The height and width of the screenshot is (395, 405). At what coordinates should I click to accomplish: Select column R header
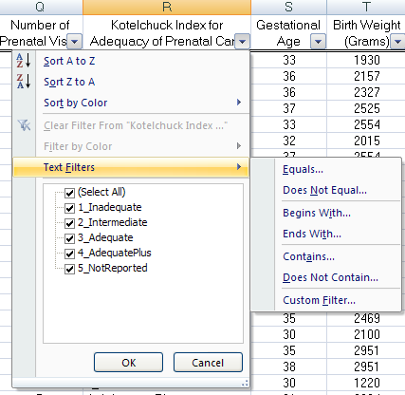[167, 7]
